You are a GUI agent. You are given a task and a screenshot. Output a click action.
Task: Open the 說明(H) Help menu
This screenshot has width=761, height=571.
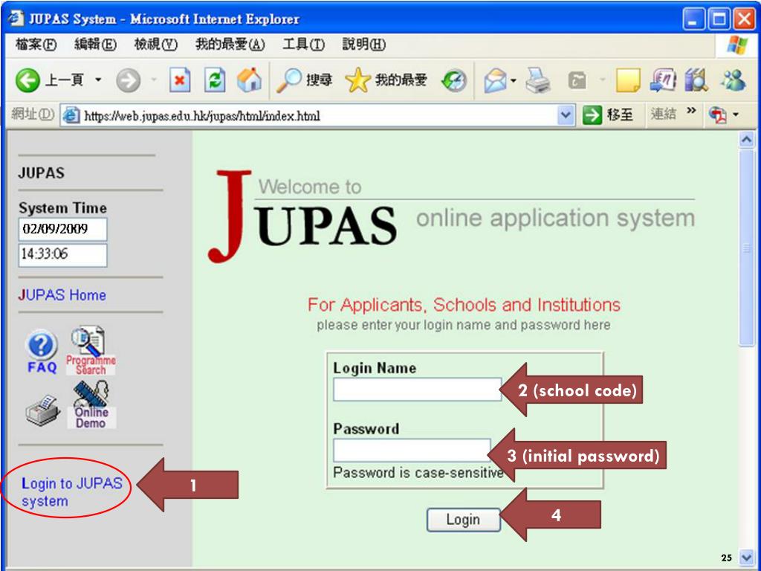[x=364, y=45]
